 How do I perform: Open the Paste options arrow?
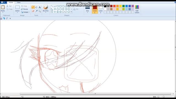pyautogui.click(x=3, y=12)
